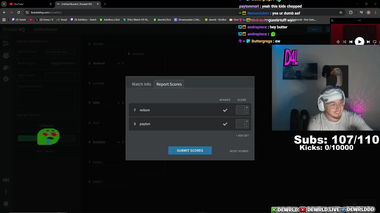
Task: Open the sidebar settings gear icon
Action: tap(6, 79)
